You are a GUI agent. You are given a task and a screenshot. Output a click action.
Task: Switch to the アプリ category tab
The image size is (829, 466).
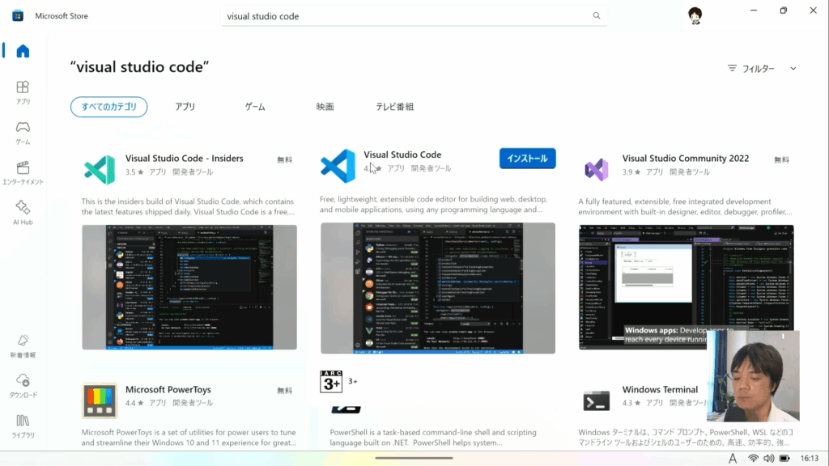185,107
